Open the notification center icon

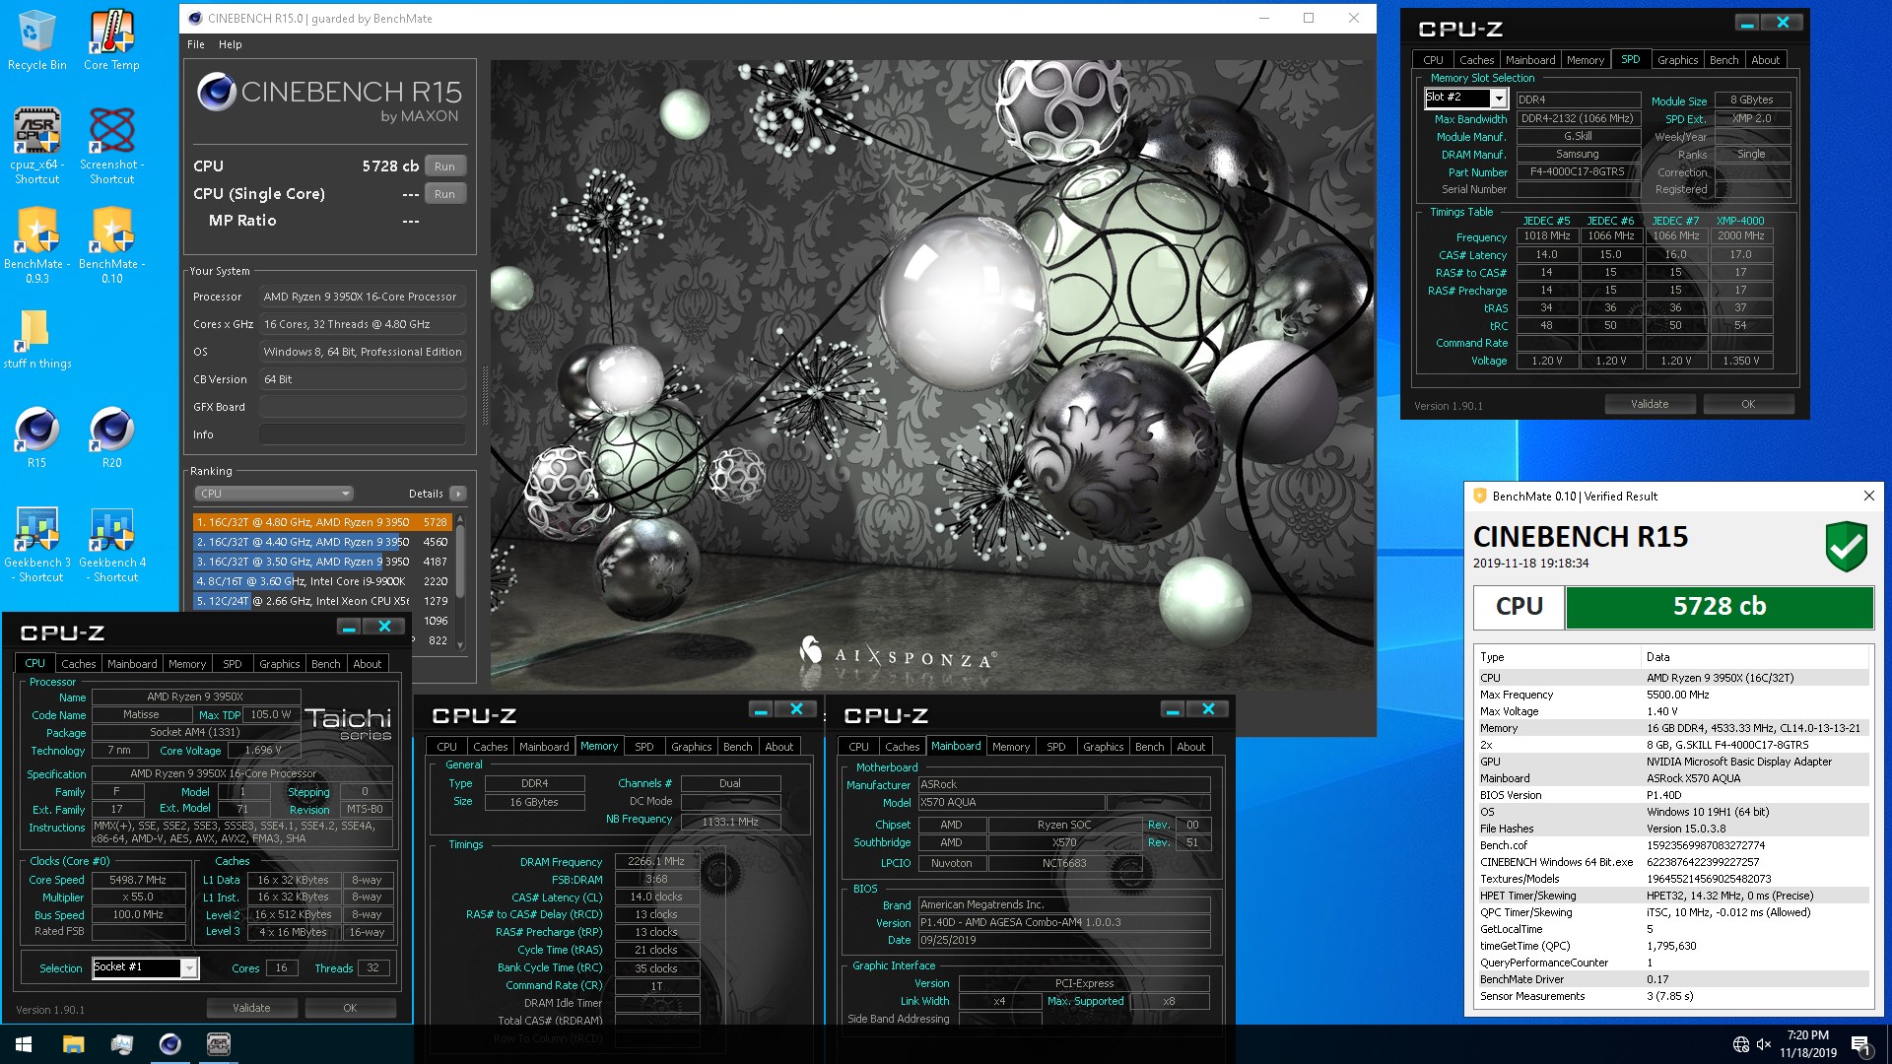point(1860,1044)
